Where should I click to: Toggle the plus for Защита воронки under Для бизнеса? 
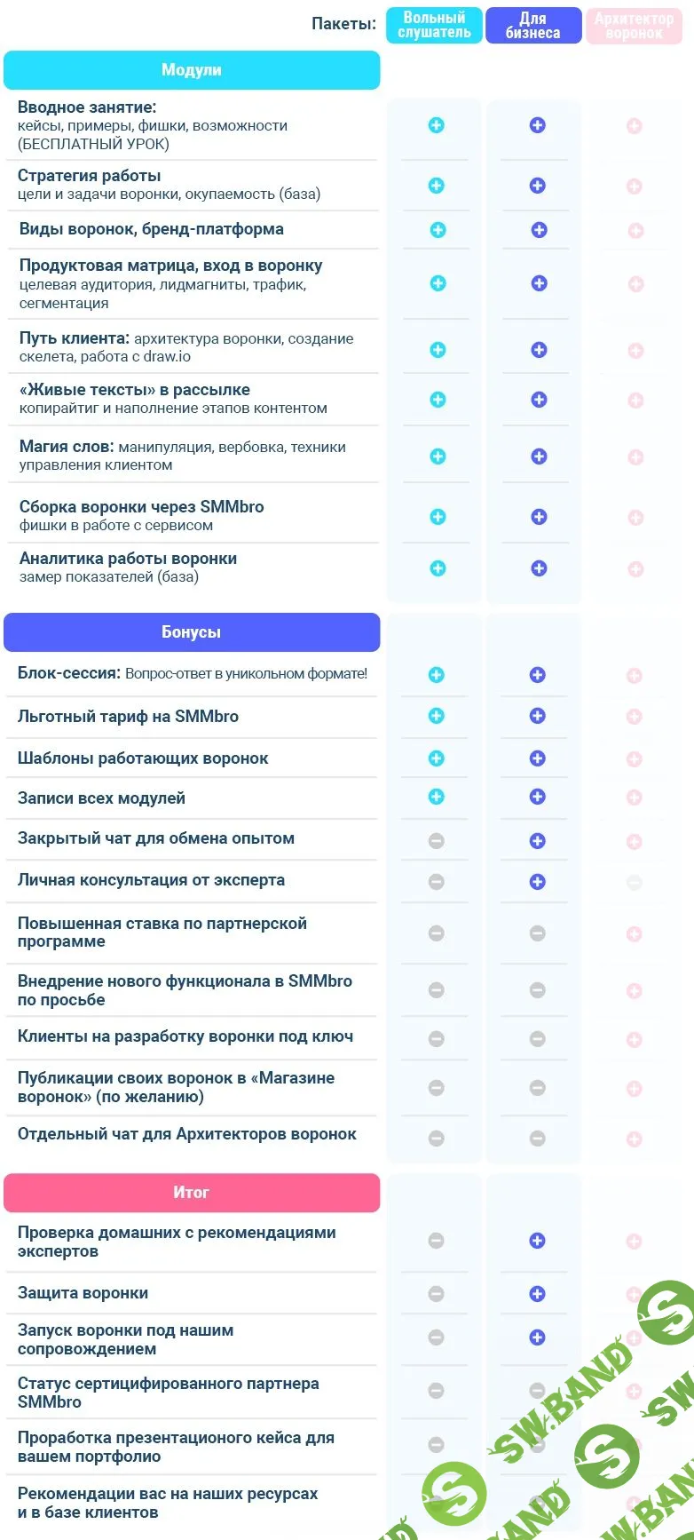pos(536,1292)
